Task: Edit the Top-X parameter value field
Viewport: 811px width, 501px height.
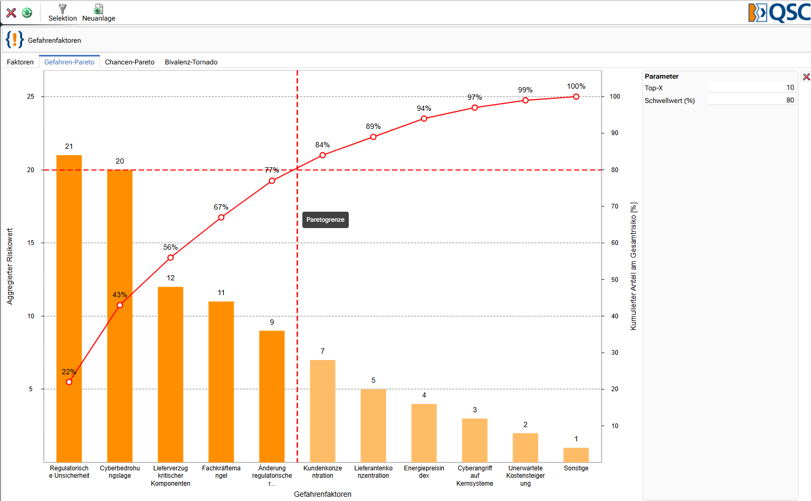Action: (752, 88)
